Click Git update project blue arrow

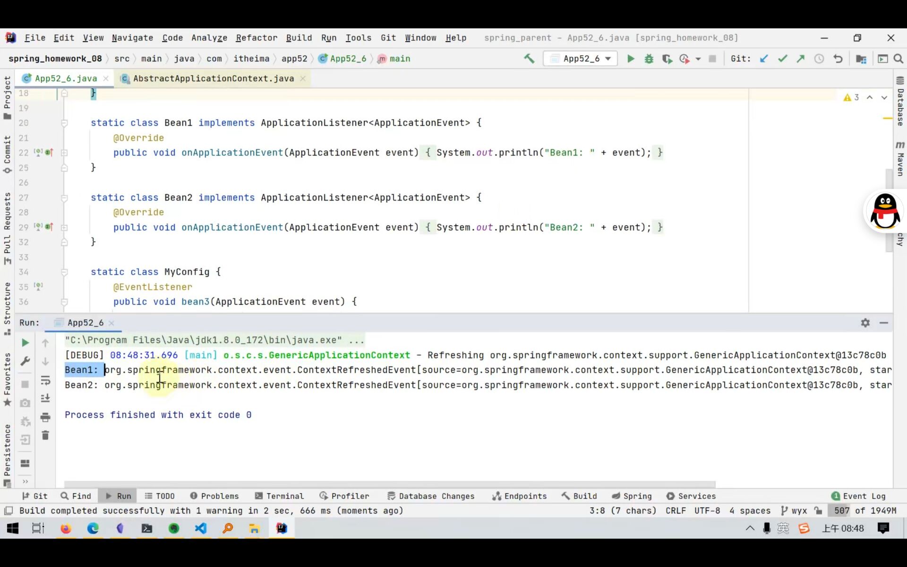[x=764, y=59]
